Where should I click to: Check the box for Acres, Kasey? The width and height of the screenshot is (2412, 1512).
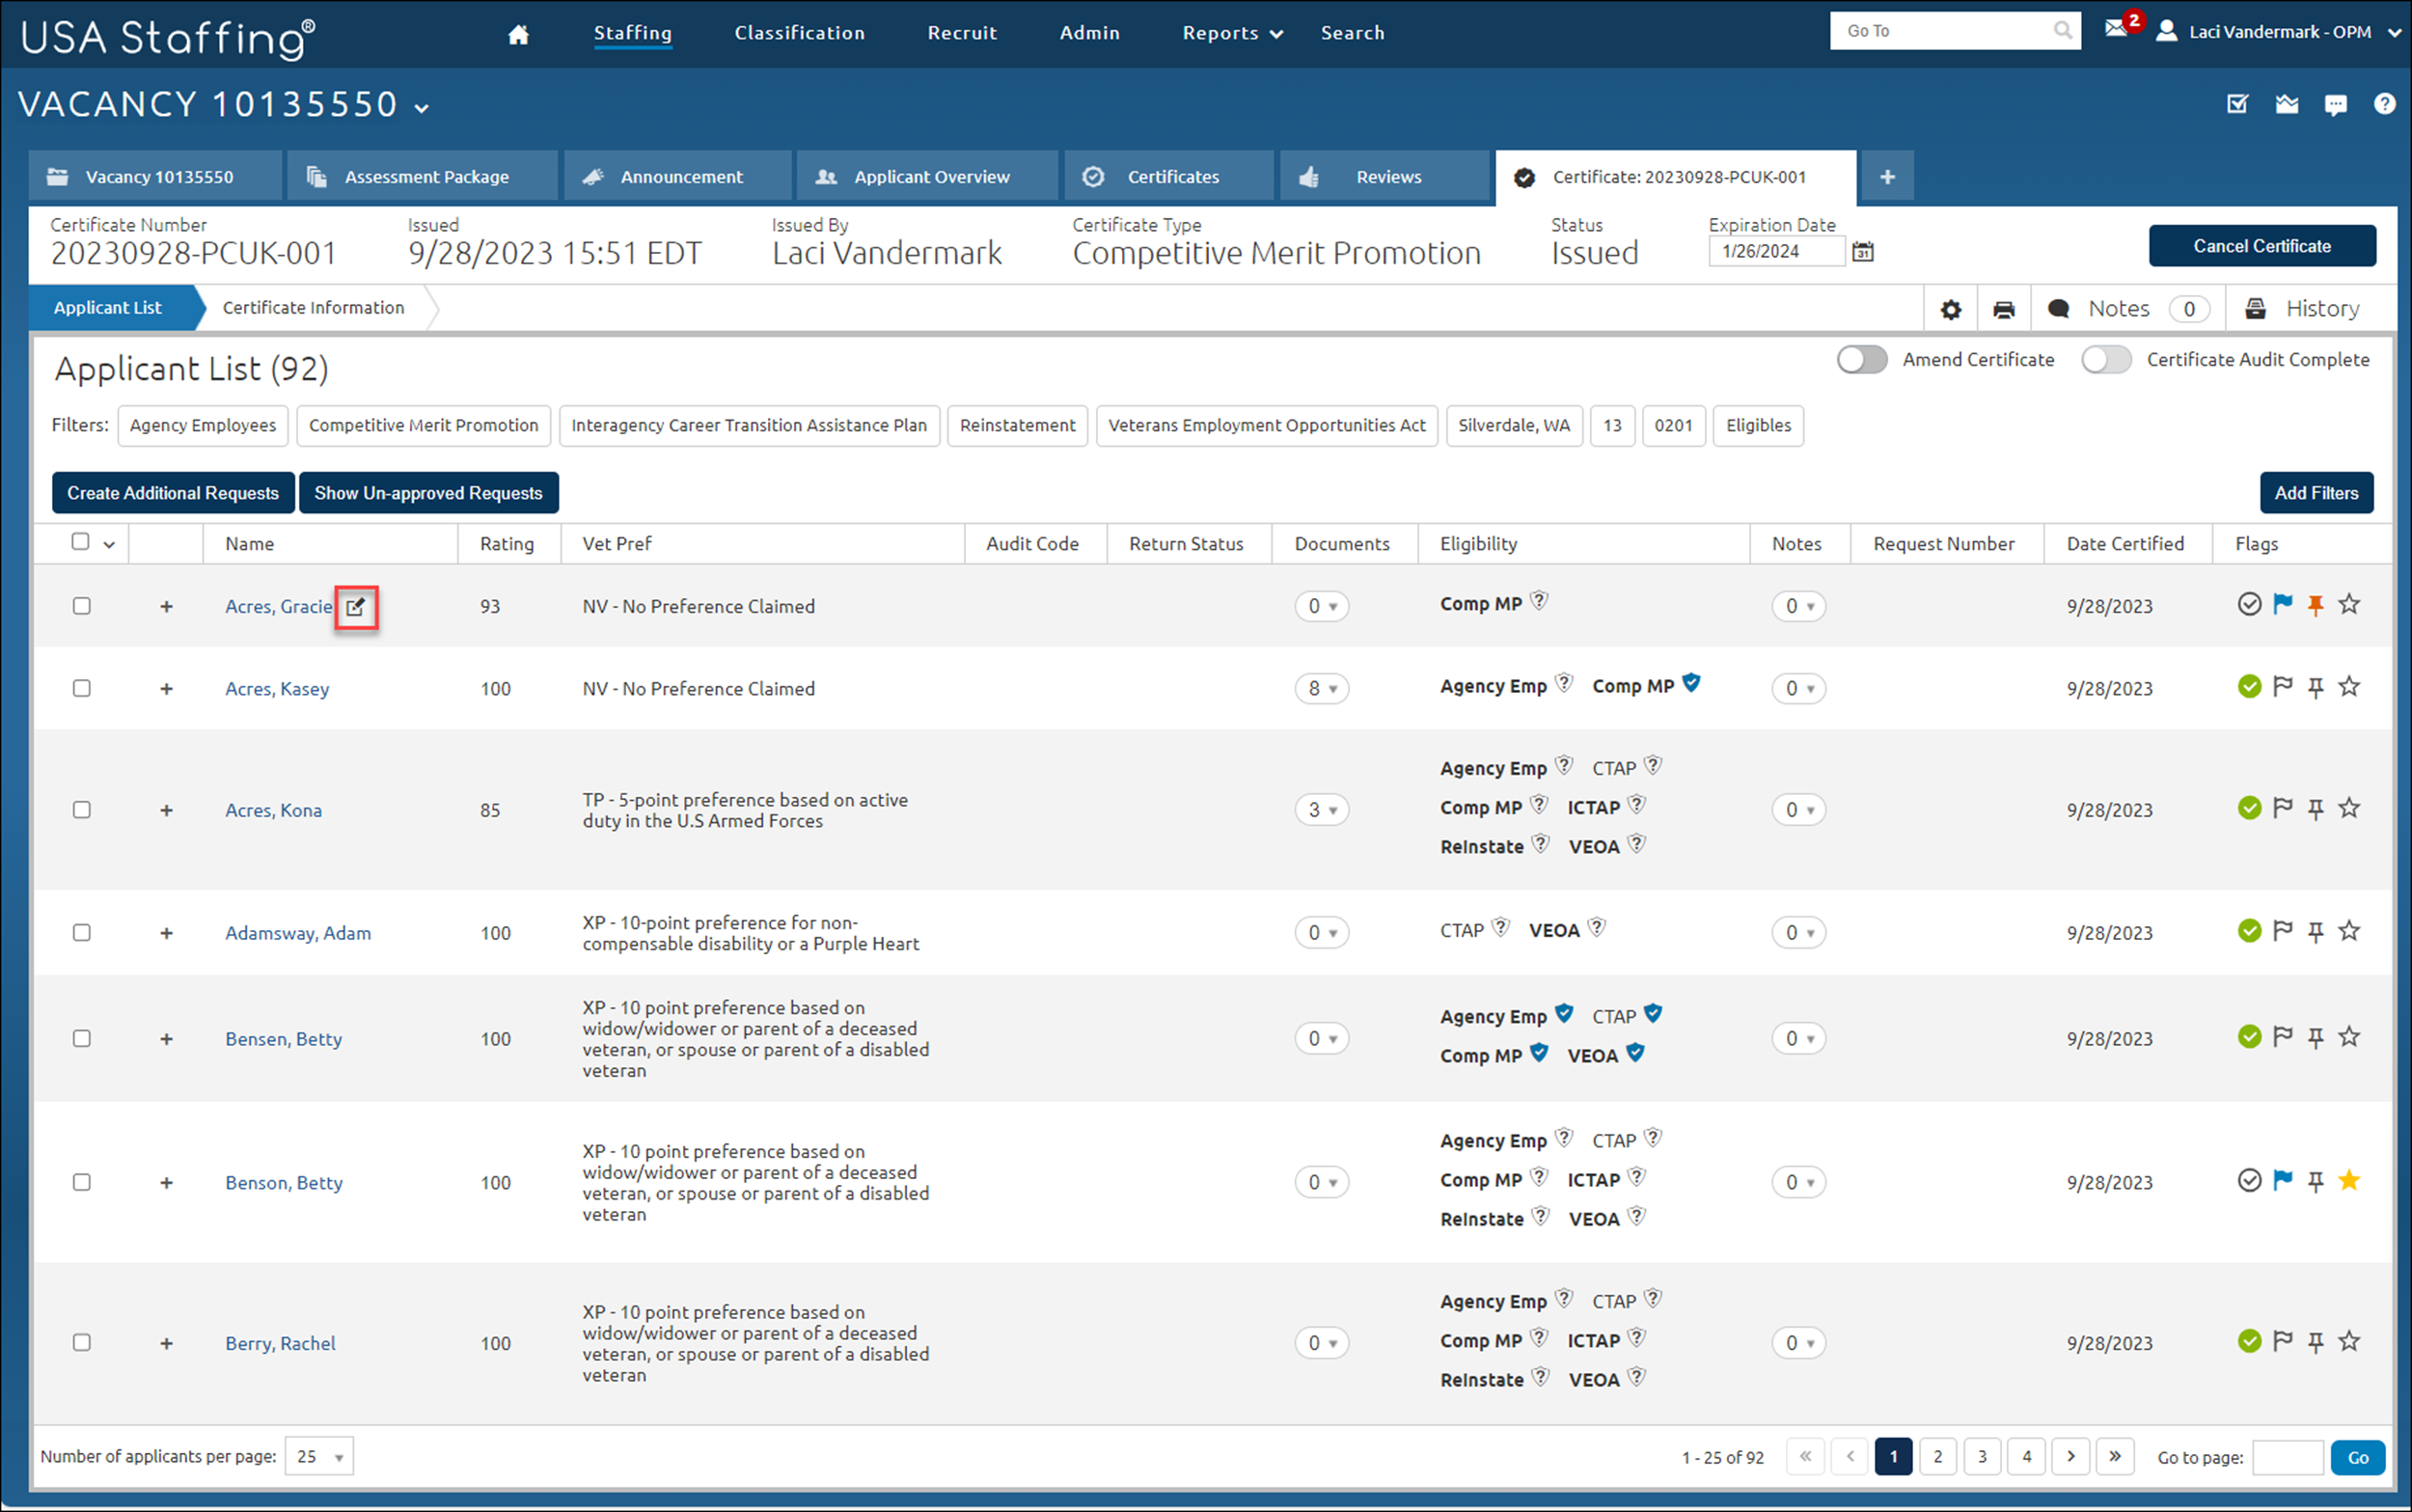click(82, 688)
